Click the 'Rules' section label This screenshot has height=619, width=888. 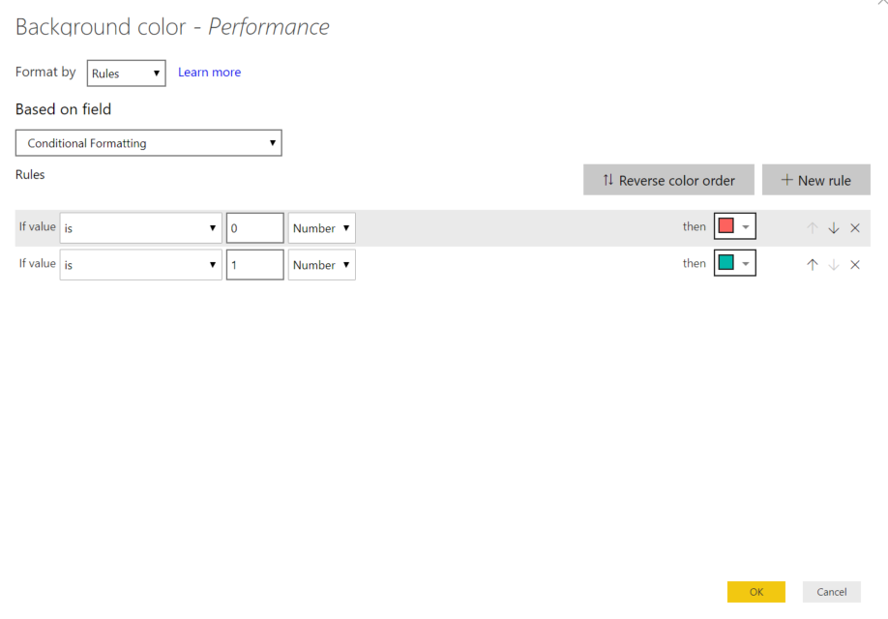pos(30,174)
